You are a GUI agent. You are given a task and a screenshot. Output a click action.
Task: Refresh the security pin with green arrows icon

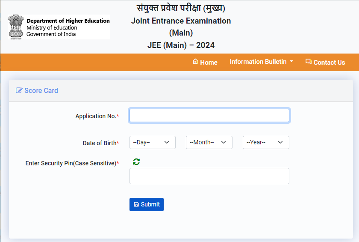(x=136, y=161)
